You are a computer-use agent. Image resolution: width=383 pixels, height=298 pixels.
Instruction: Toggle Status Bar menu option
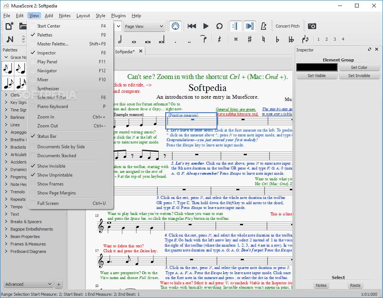click(70, 136)
